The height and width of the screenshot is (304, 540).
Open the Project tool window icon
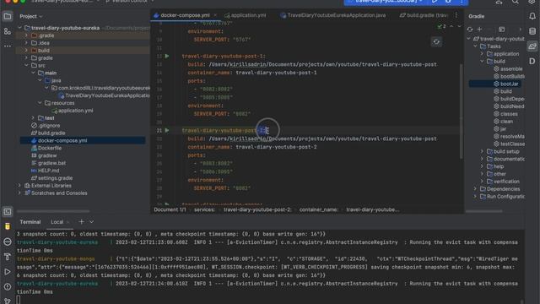click(8, 16)
